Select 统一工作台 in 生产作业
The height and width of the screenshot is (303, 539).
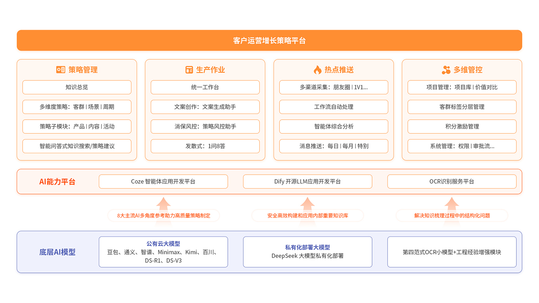205,87
